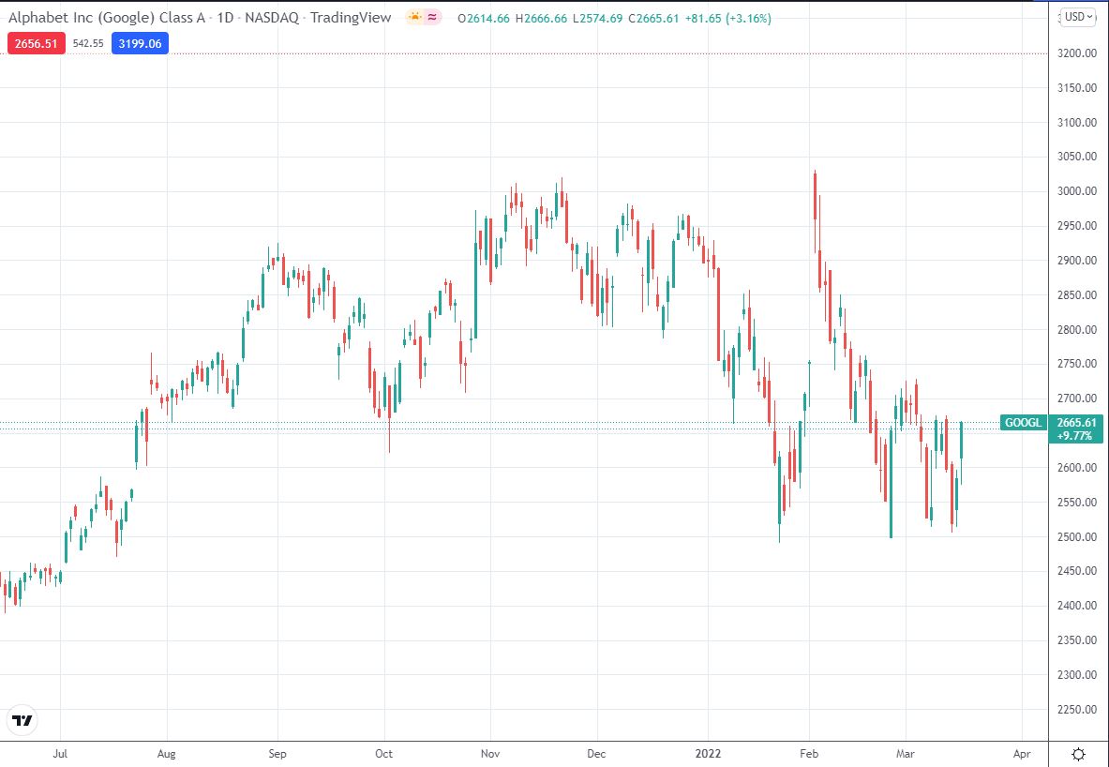The height and width of the screenshot is (767, 1109).
Task: Click the Mar label on the time axis
Action: pyautogui.click(x=906, y=754)
